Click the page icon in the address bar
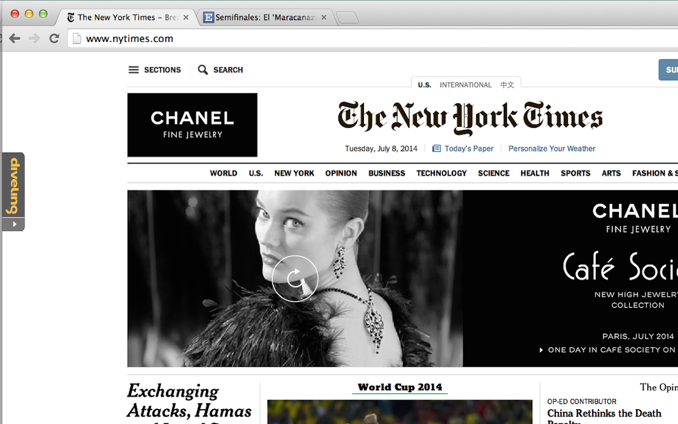 click(77, 38)
